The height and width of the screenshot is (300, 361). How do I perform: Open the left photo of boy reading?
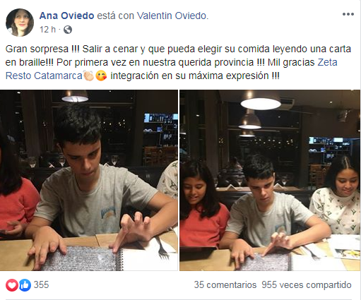(x=89, y=180)
